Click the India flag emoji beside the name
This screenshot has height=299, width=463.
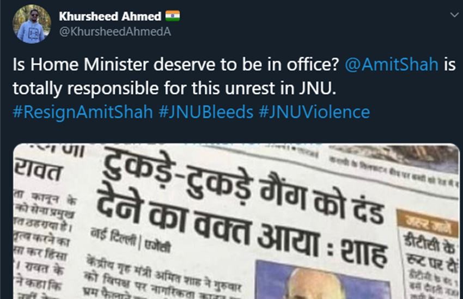point(173,16)
